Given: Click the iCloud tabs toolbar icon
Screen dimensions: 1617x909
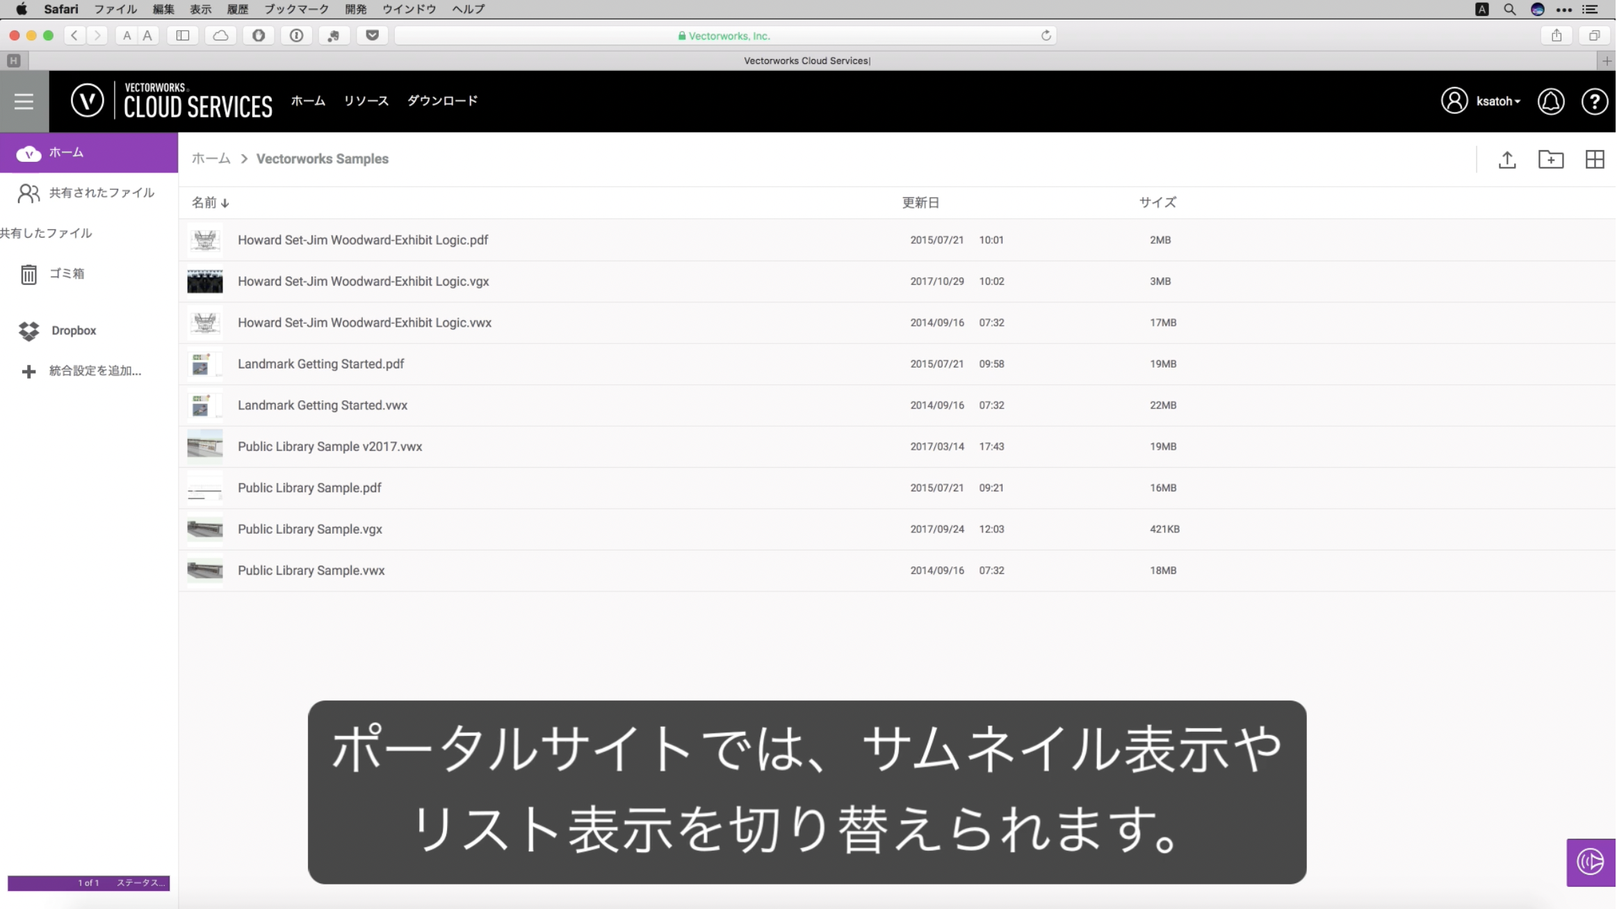Looking at the screenshot, I should click(220, 35).
